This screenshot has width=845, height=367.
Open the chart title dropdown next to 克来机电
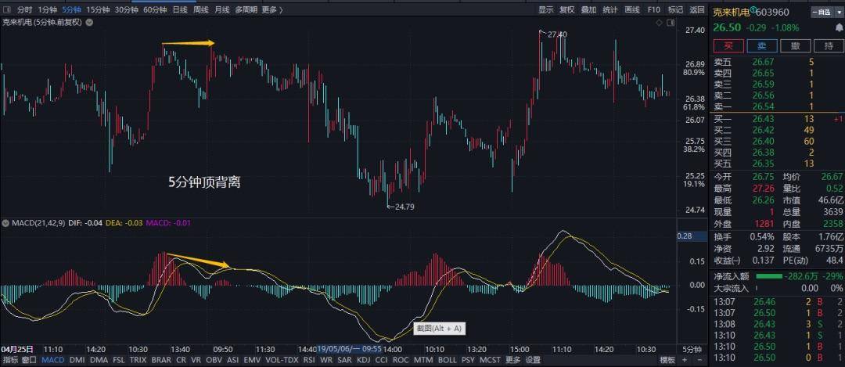[89, 23]
